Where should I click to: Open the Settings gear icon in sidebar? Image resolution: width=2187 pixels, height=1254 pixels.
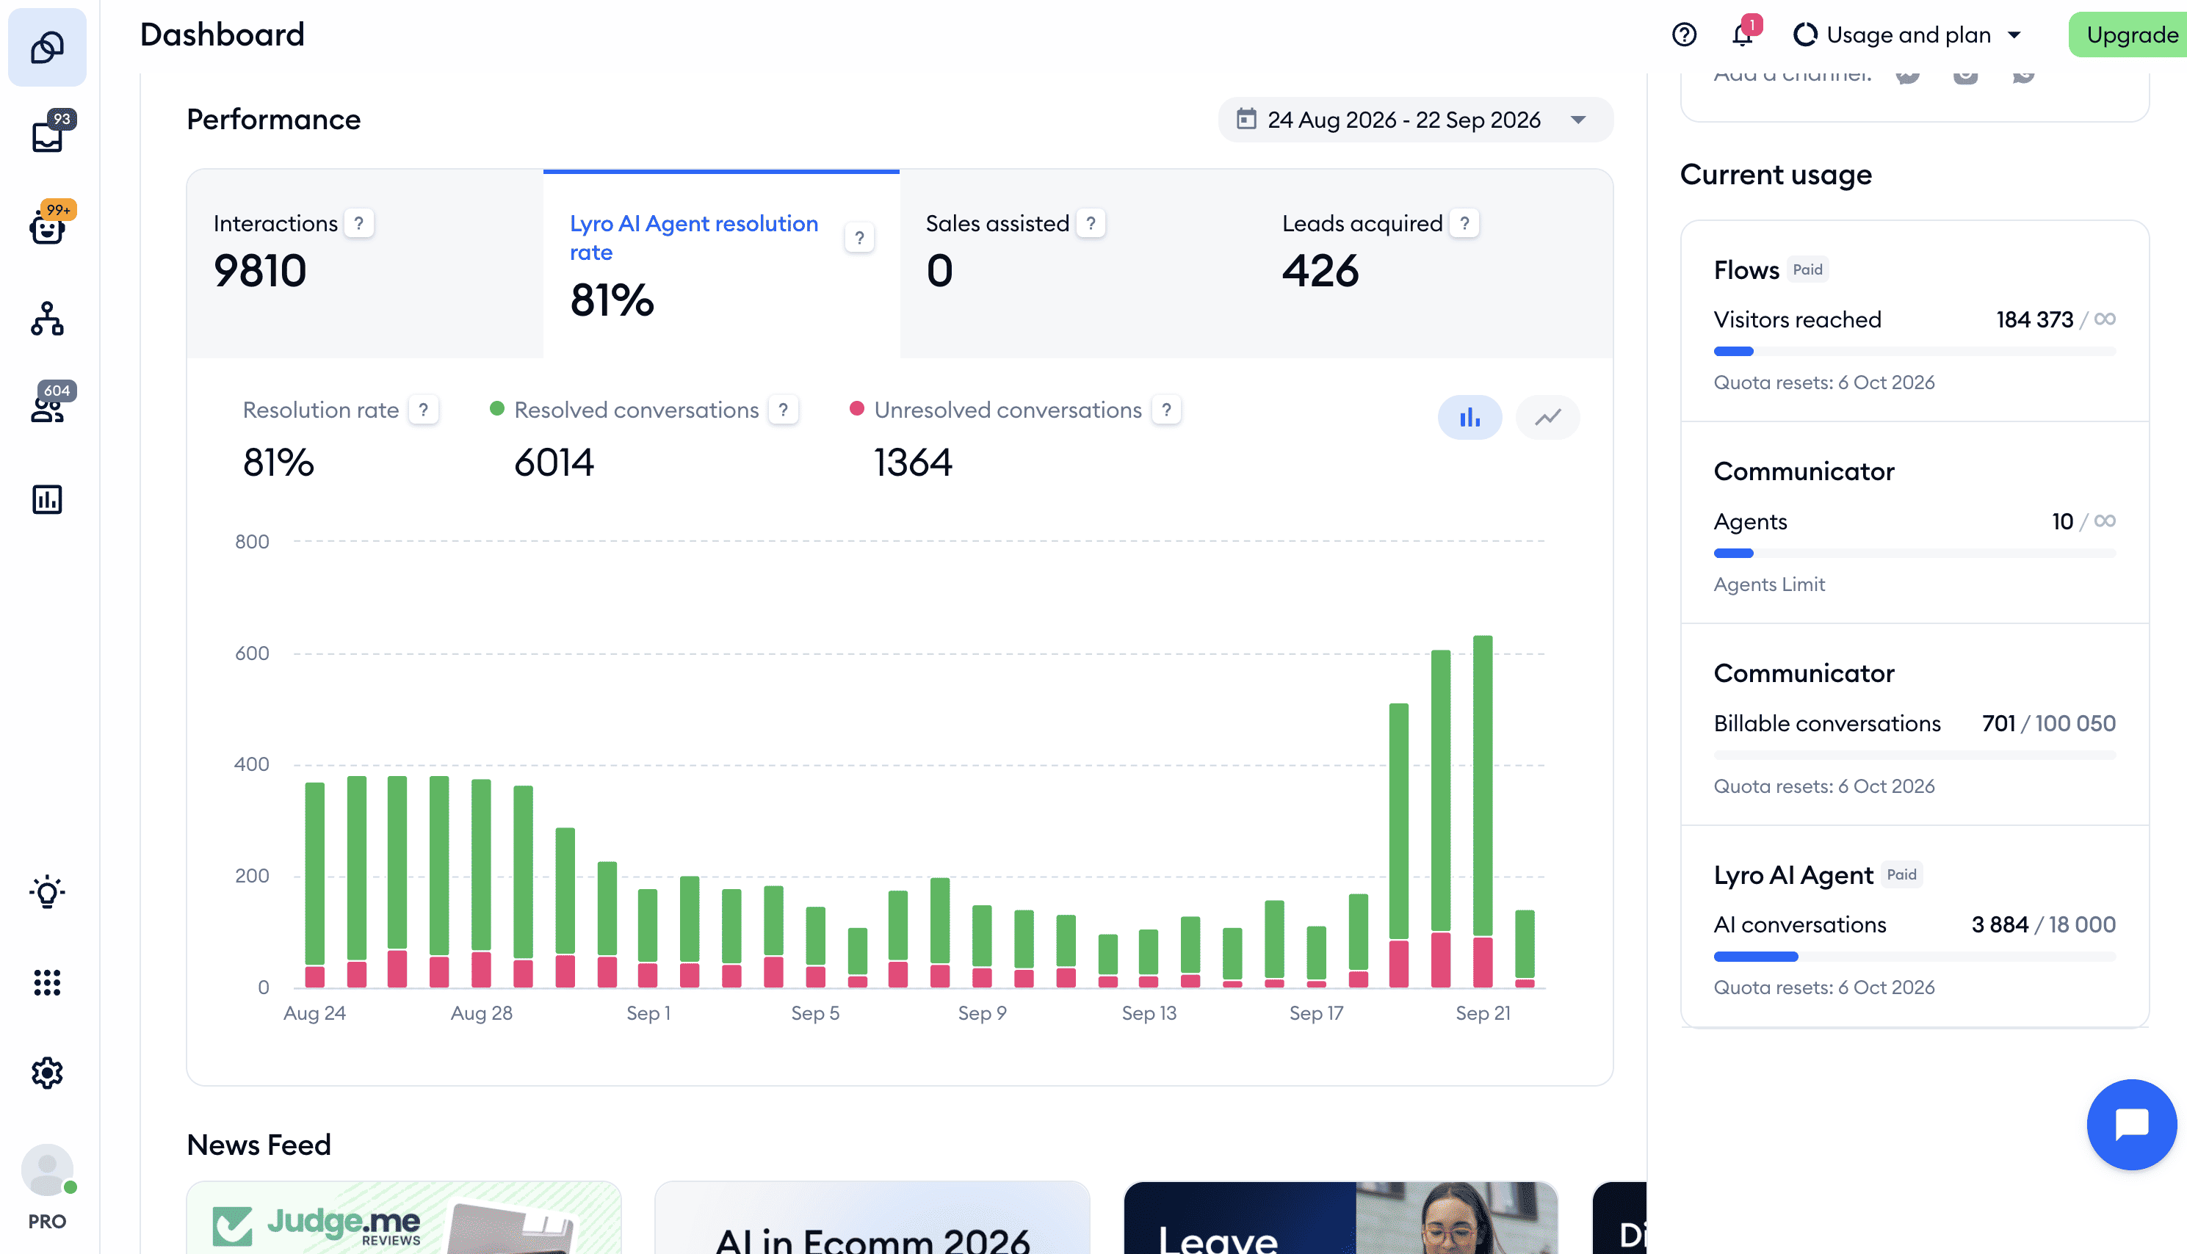[x=46, y=1073]
